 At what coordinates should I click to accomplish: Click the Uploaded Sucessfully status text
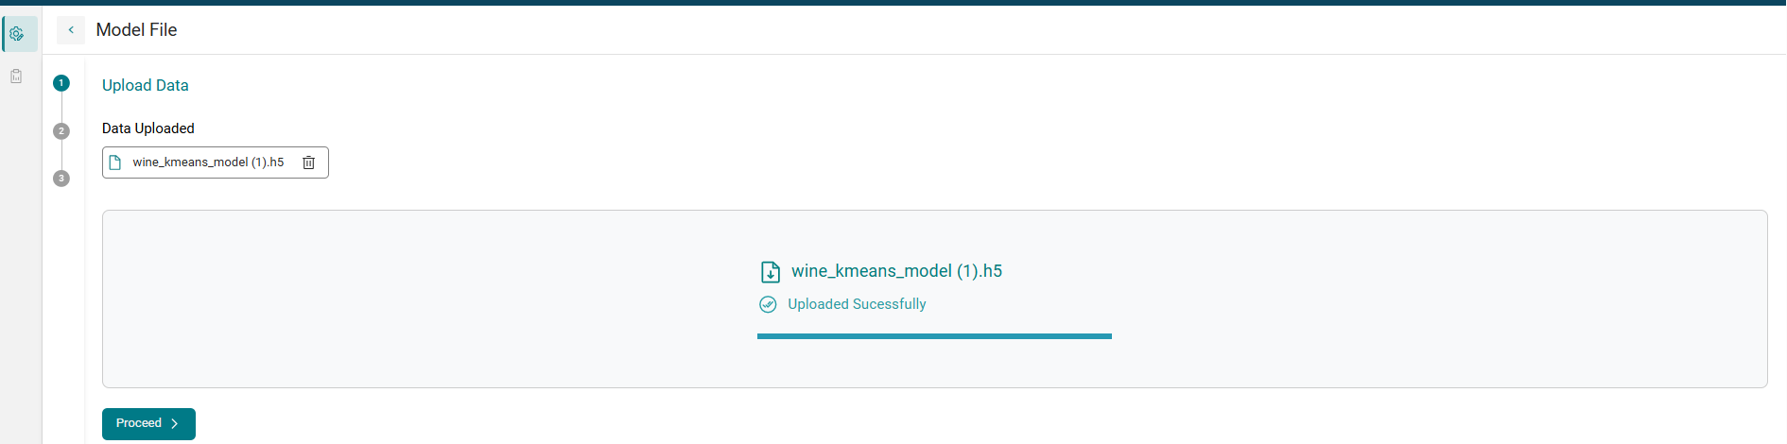(857, 304)
